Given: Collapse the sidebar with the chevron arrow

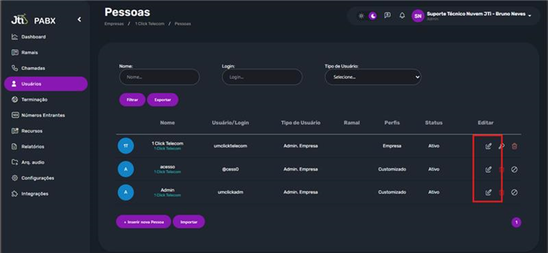Looking at the screenshot, I should [x=79, y=20].
